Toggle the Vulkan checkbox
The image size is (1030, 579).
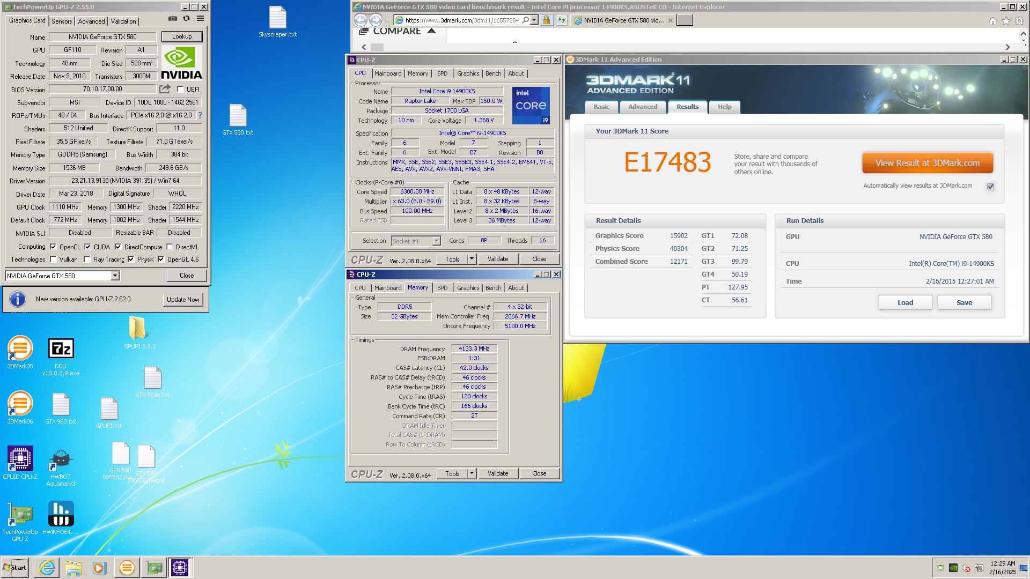(x=53, y=259)
